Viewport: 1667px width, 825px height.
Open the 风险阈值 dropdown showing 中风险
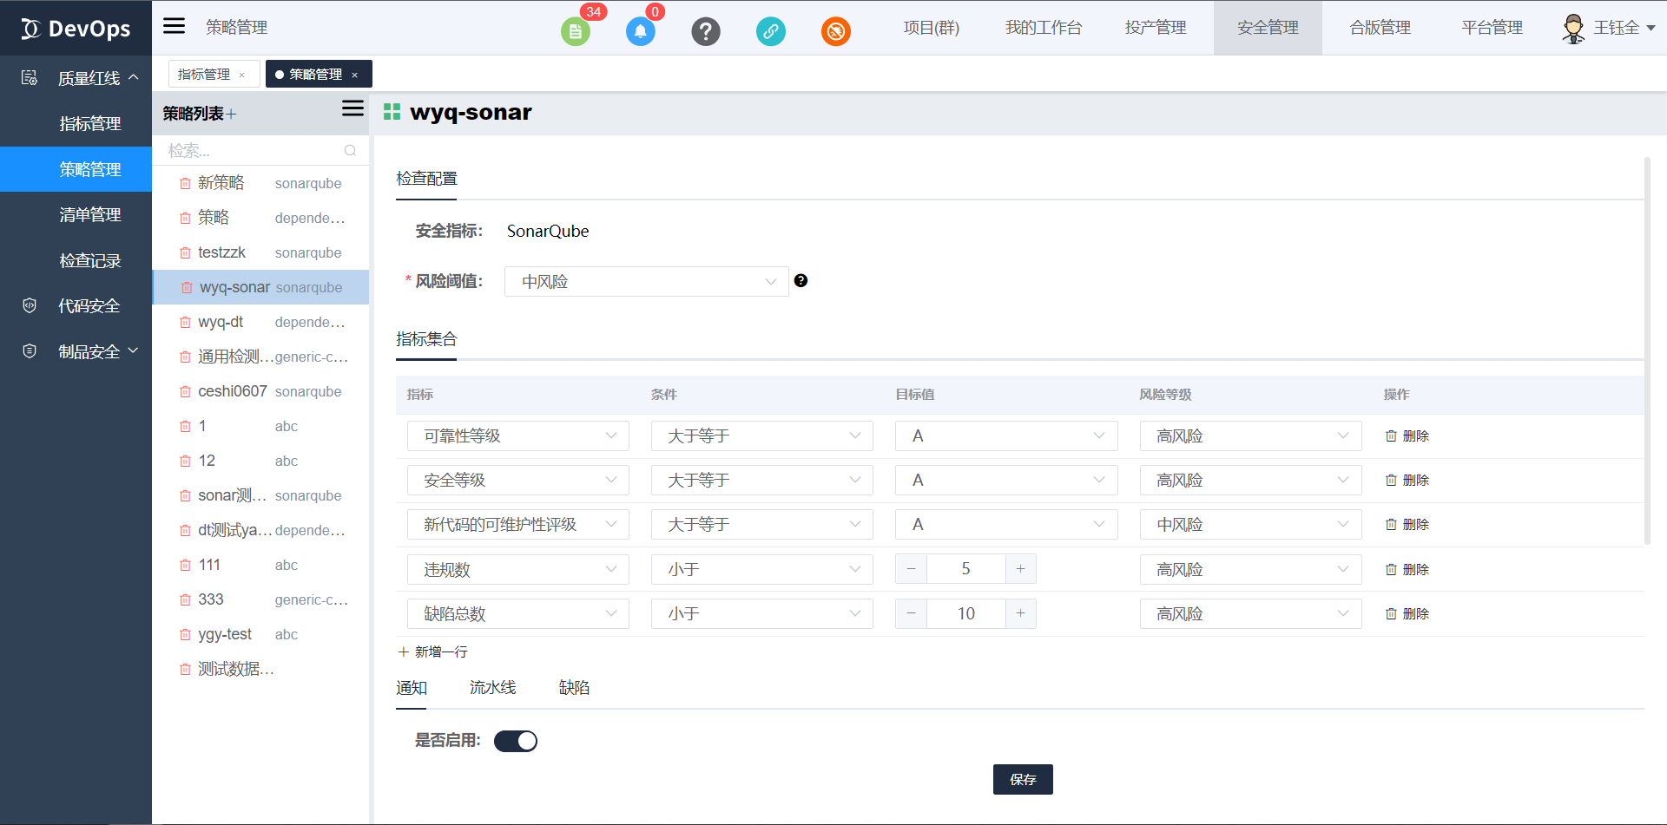(x=646, y=282)
